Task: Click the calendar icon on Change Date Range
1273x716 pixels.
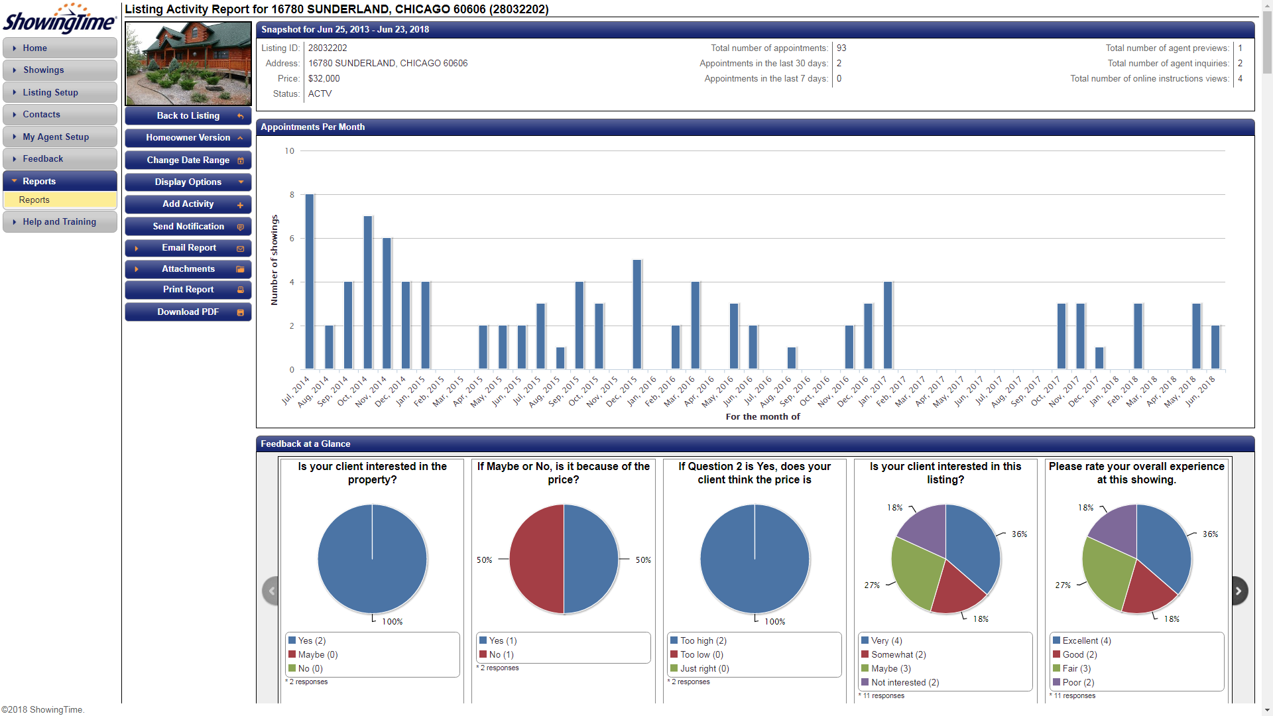Action: [x=241, y=160]
